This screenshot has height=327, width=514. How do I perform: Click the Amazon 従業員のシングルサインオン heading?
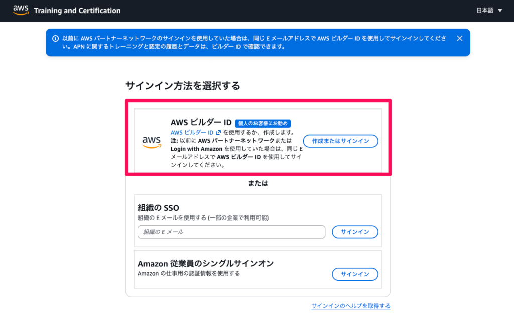tap(205, 263)
